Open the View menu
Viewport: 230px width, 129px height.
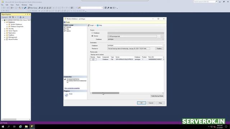pos(12,5)
